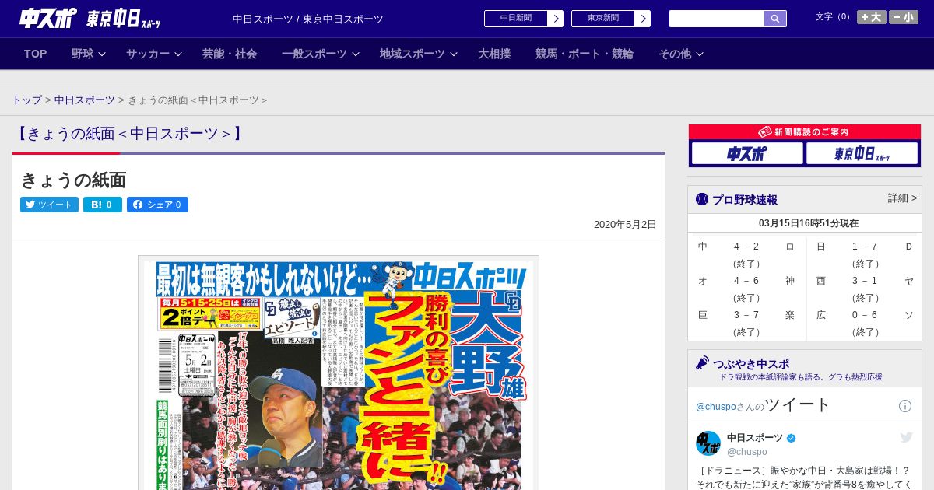The image size is (934, 490).
Task: Click the トップ breadcrumb link
Action: (x=26, y=100)
